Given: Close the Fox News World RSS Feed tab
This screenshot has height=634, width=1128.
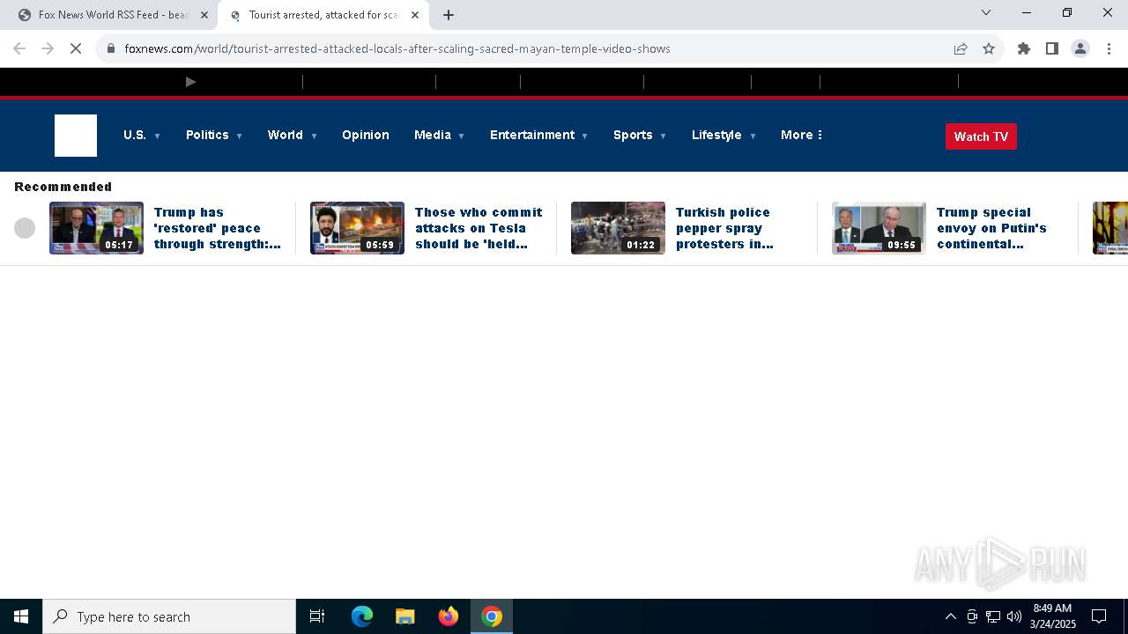Looking at the screenshot, I should (x=204, y=15).
